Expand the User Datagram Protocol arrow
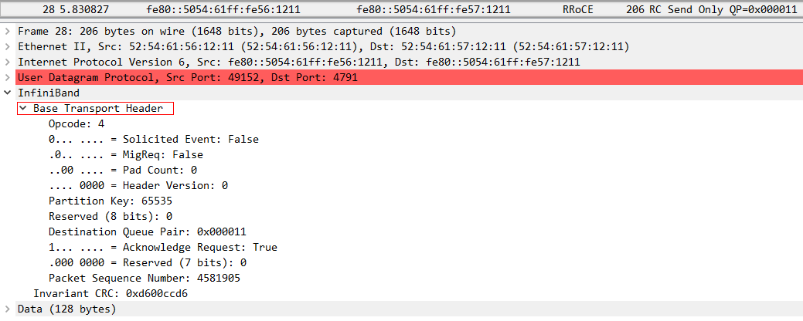This screenshot has width=803, height=321. (7, 78)
